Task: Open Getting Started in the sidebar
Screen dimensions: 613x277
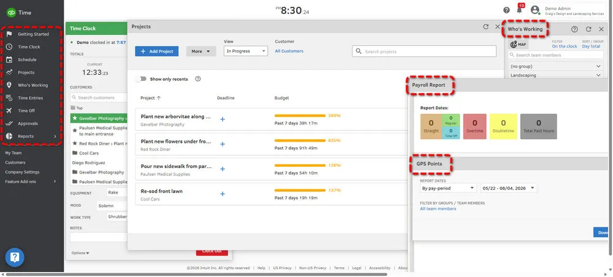Action: pyautogui.click(x=33, y=34)
